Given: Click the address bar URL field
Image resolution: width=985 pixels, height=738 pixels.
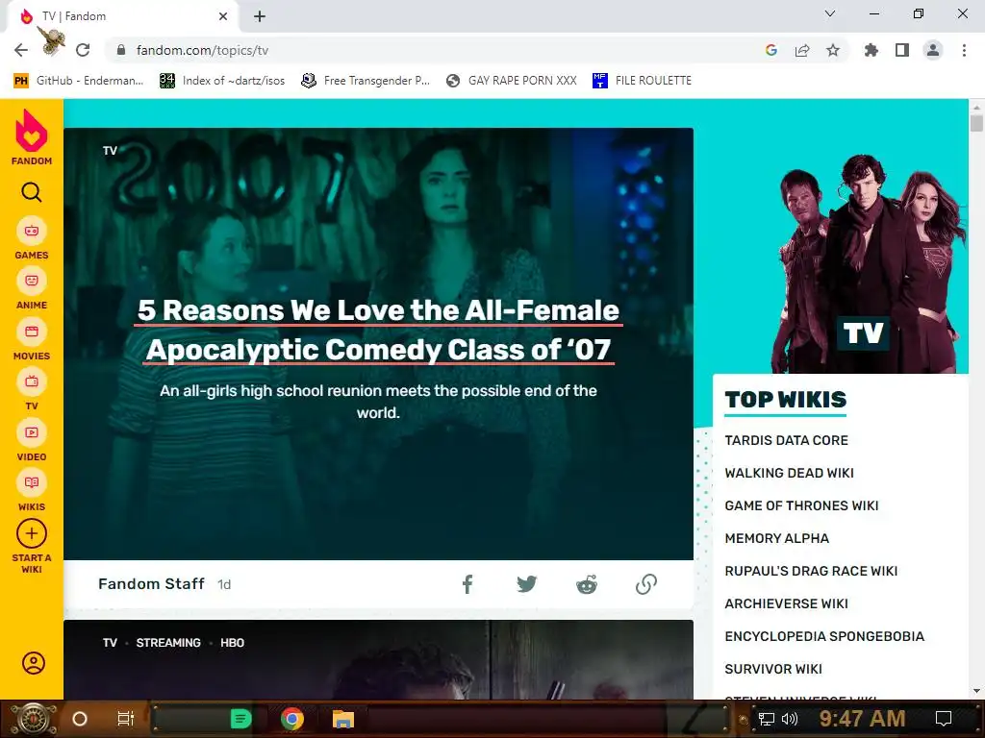Looking at the screenshot, I should 440,50.
